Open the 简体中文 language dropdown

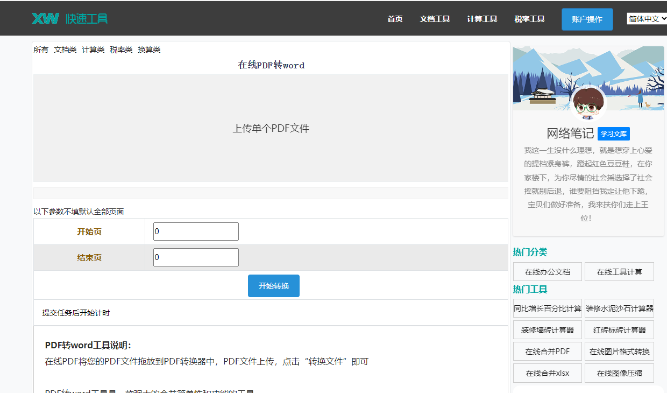click(x=647, y=19)
